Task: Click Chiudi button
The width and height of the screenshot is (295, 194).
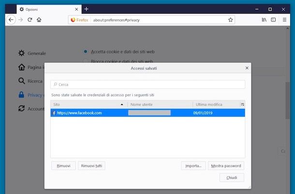Action: pyautogui.click(x=232, y=178)
